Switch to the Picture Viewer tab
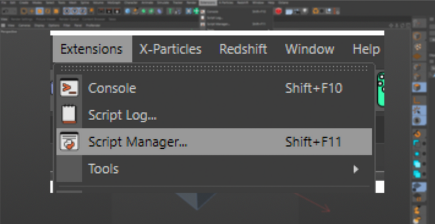 coord(46,19)
